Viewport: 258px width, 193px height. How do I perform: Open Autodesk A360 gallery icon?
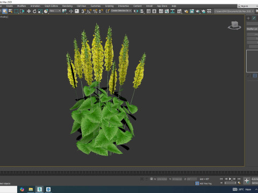click(x=209, y=11)
